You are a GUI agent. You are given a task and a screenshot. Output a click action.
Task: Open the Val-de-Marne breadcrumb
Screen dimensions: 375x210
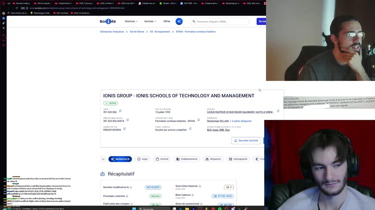tap(137, 32)
